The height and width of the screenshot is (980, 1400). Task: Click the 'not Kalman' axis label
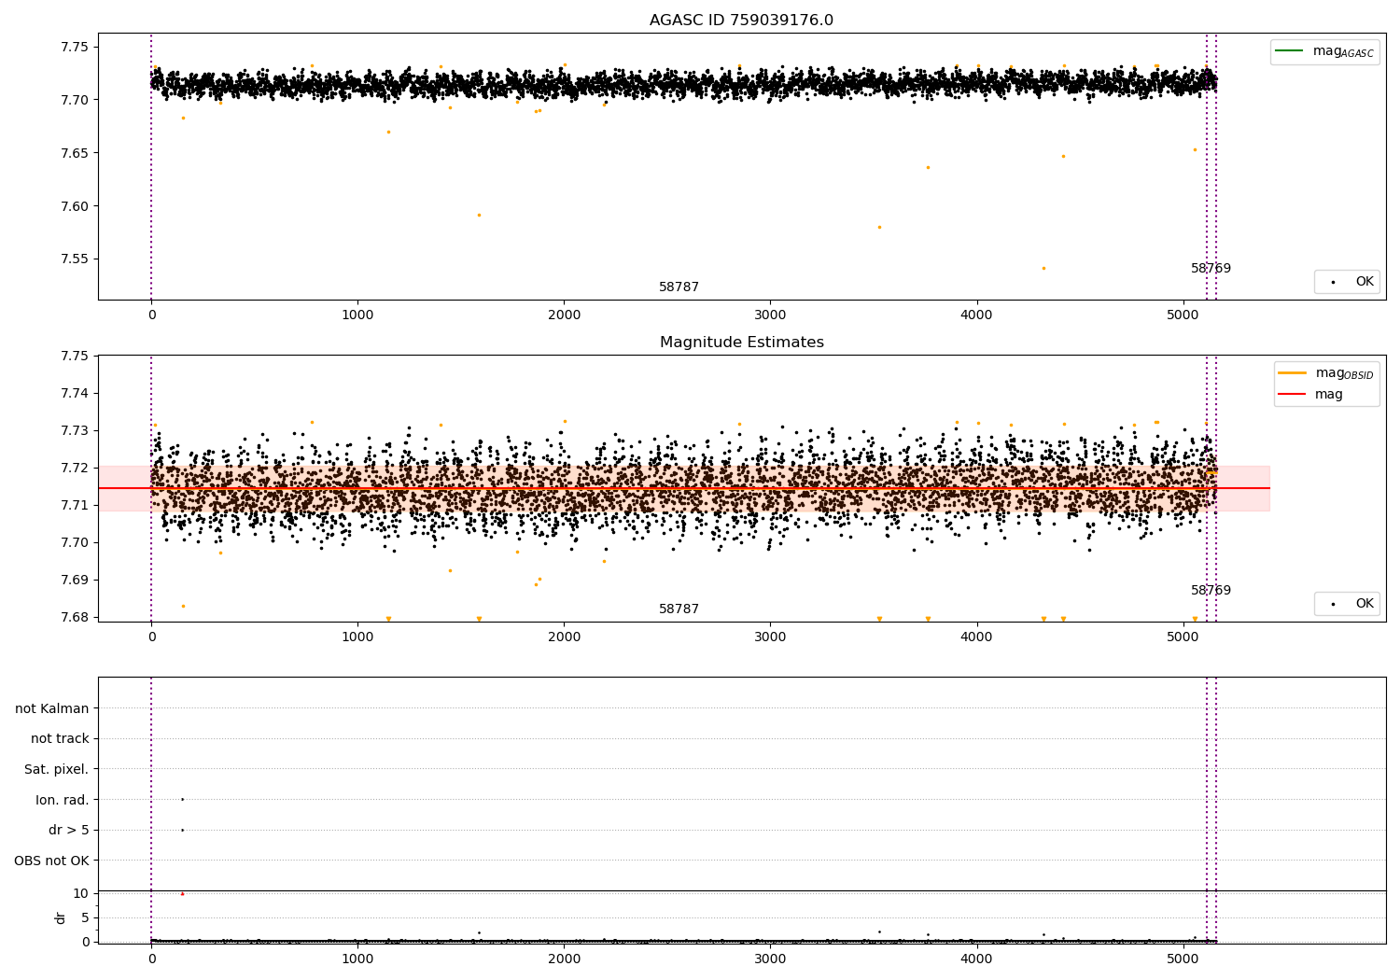pyautogui.click(x=52, y=708)
